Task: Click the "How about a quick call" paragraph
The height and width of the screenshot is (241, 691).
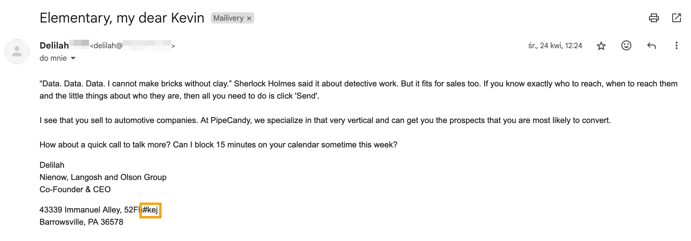Action: coord(218,145)
